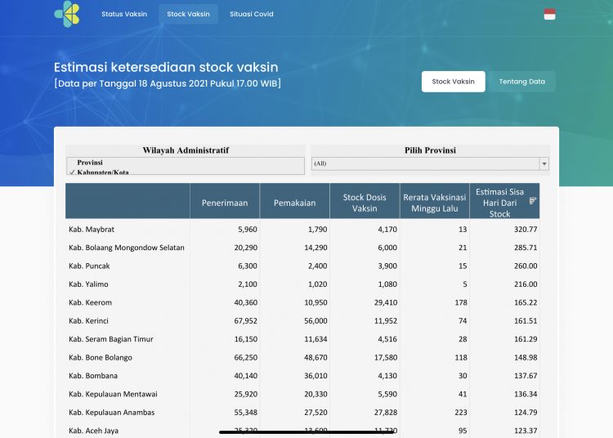613x438 pixels.
Task: Select Provinsi in Wilayah Administratif list
Action: [90, 163]
